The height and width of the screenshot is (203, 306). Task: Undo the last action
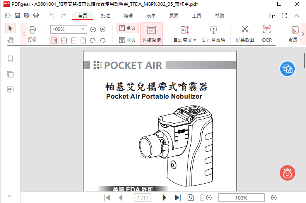[52, 15]
